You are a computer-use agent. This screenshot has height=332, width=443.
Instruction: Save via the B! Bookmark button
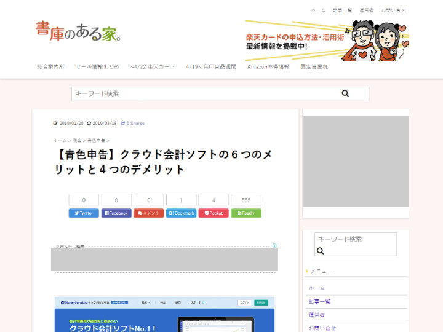[181, 213]
